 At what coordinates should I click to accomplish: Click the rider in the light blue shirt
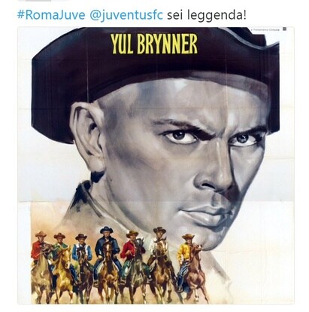click(81, 250)
